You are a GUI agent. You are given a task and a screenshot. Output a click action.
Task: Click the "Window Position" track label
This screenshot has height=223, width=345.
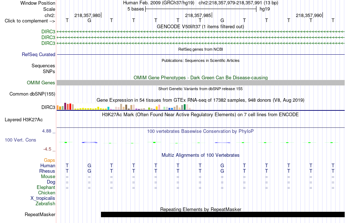click(x=38, y=3)
